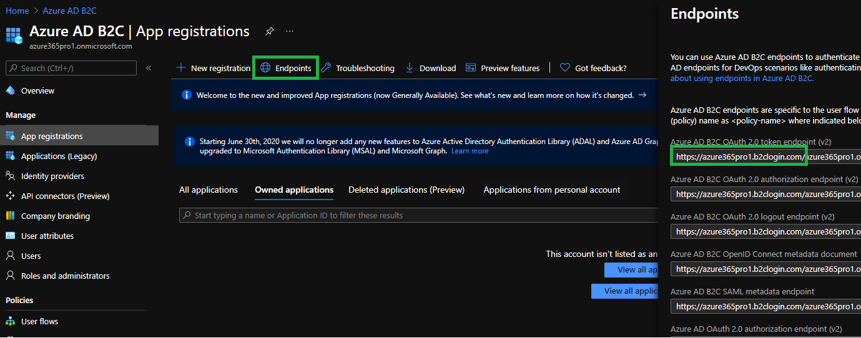
Task: Switch to Deleted applications (Preview) tab
Action: (x=406, y=190)
